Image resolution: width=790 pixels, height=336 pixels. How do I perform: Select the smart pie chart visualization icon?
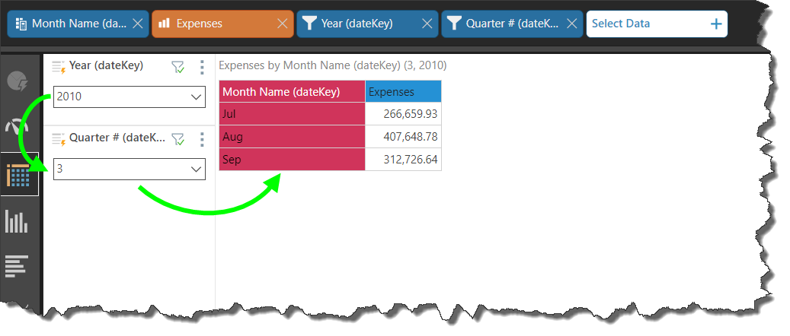(x=18, y=81)
